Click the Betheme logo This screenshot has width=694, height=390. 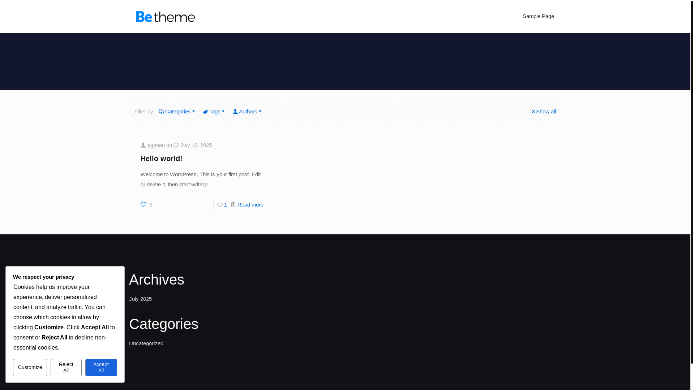point(165,17)
